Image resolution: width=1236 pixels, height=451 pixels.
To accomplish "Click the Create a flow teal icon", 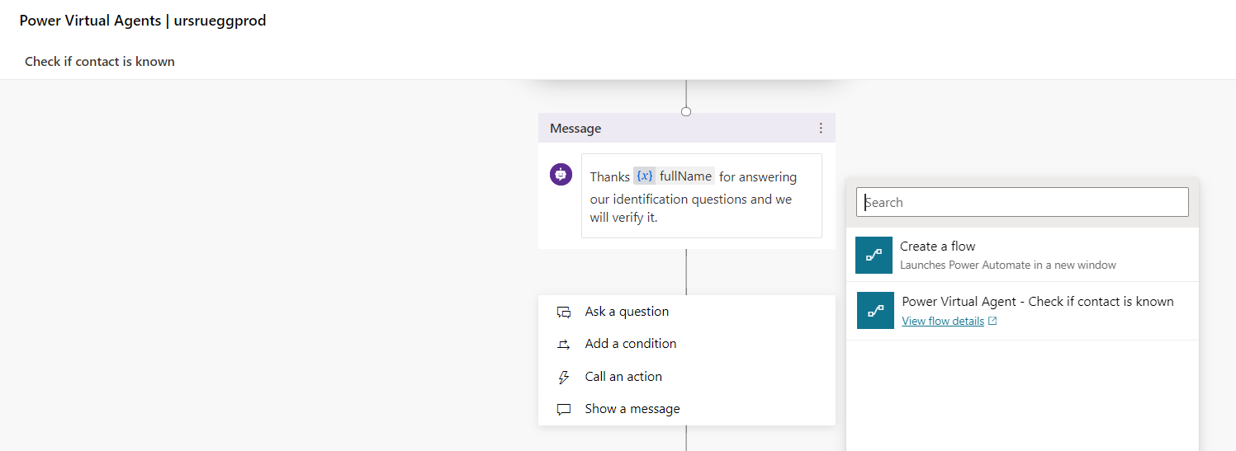I will pos(874,255).
